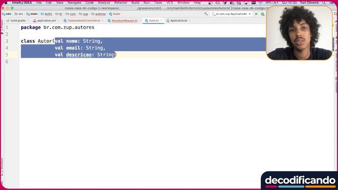Close the application.yml tab
338x190 pixels.
click(x=59, y=21)
